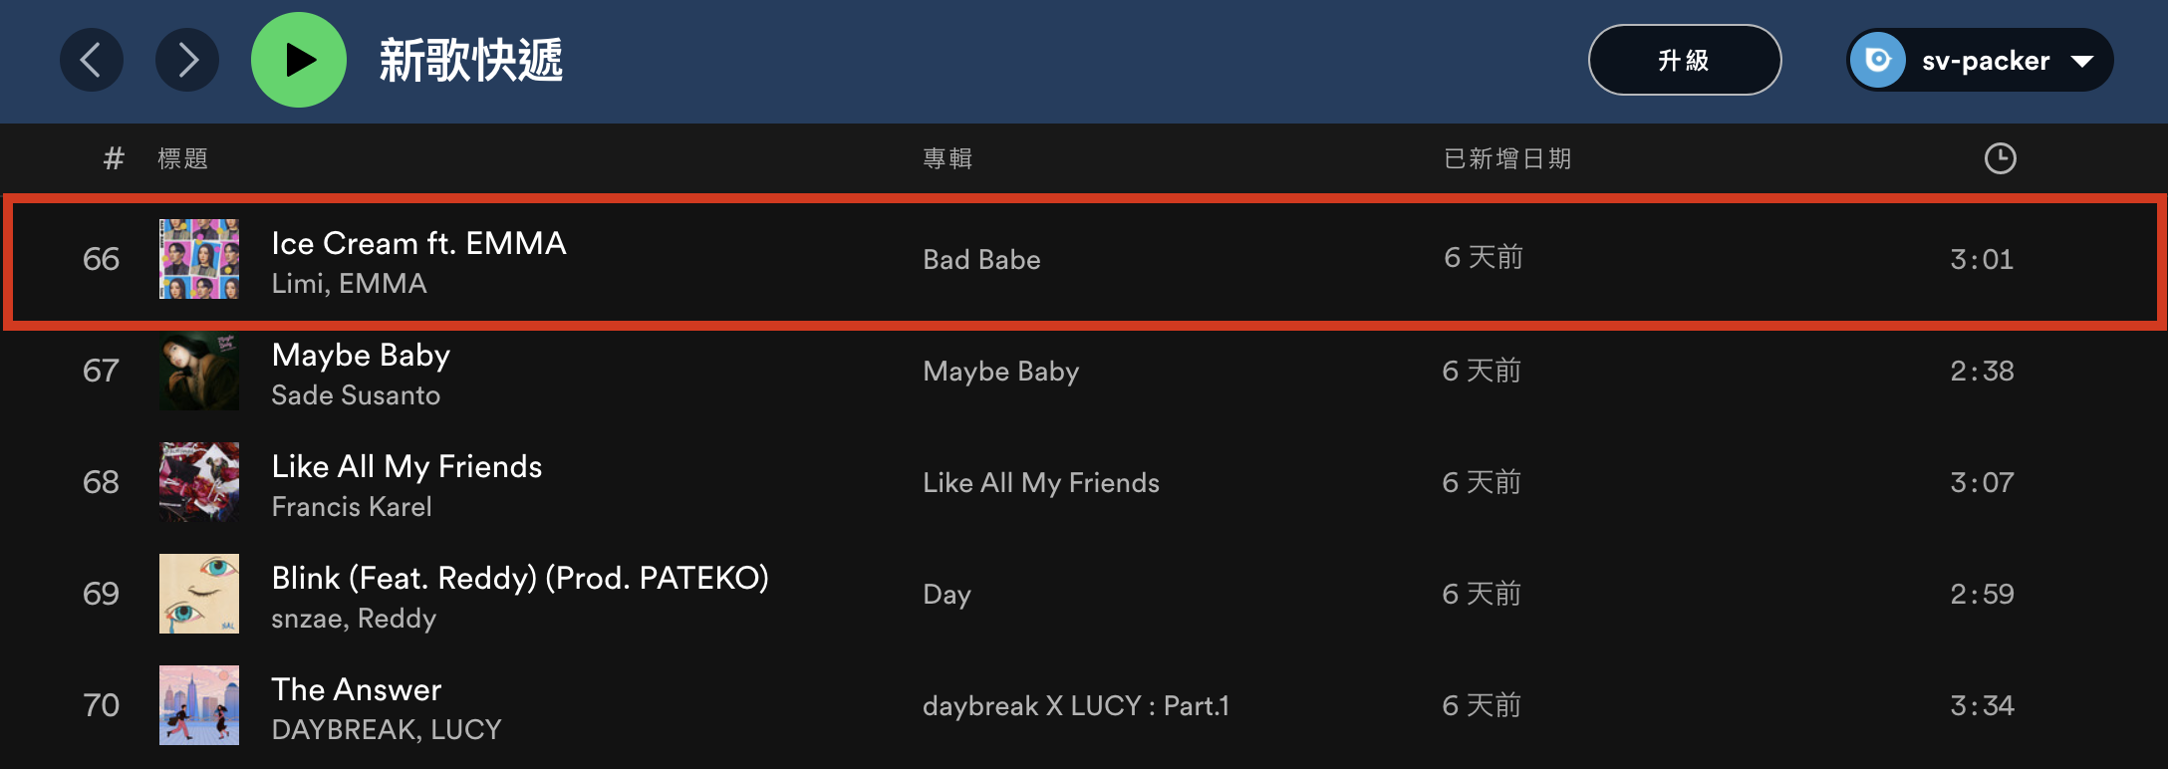2168x769 pixels.
Task: Click The Answer album artwork
Action: [199, 705]
